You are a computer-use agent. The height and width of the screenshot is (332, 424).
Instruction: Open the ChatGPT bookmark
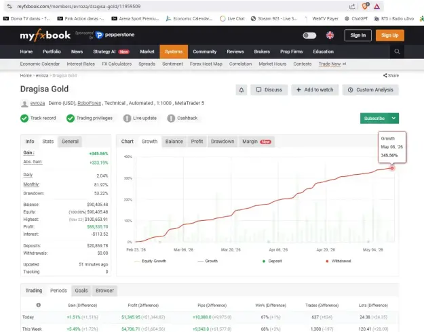tap(356, 19)
